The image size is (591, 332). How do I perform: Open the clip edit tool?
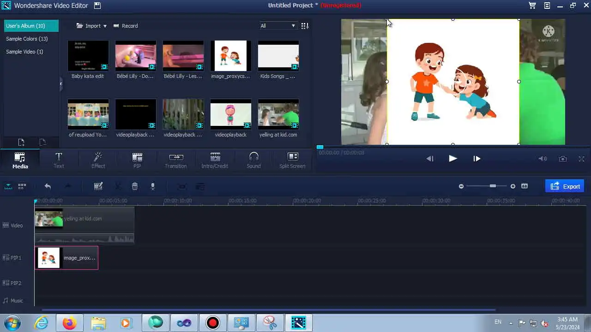98,186
